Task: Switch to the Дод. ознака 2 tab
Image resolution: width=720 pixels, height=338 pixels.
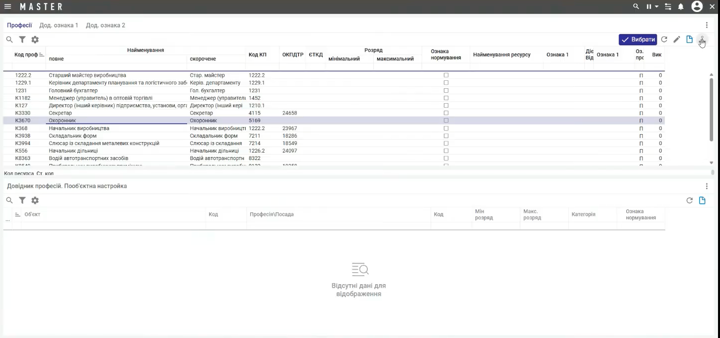Action: [105, 25]
